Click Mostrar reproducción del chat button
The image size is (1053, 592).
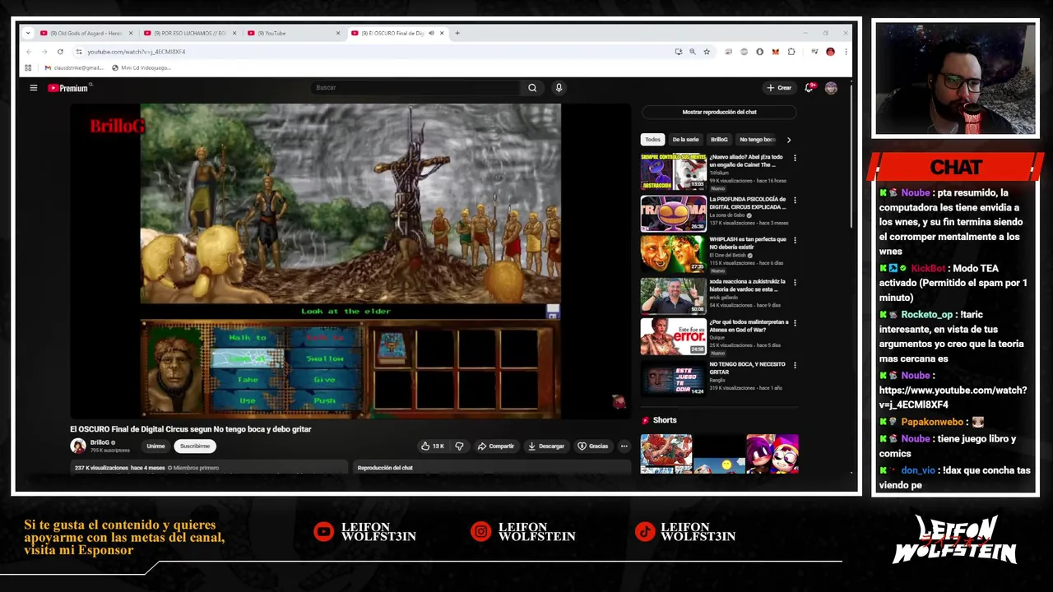point(719,112)
